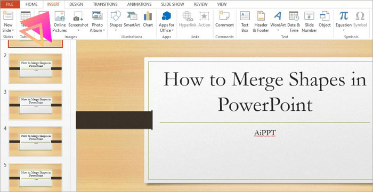Click the Action icon
Screen dimensions: 373x192
204,16
